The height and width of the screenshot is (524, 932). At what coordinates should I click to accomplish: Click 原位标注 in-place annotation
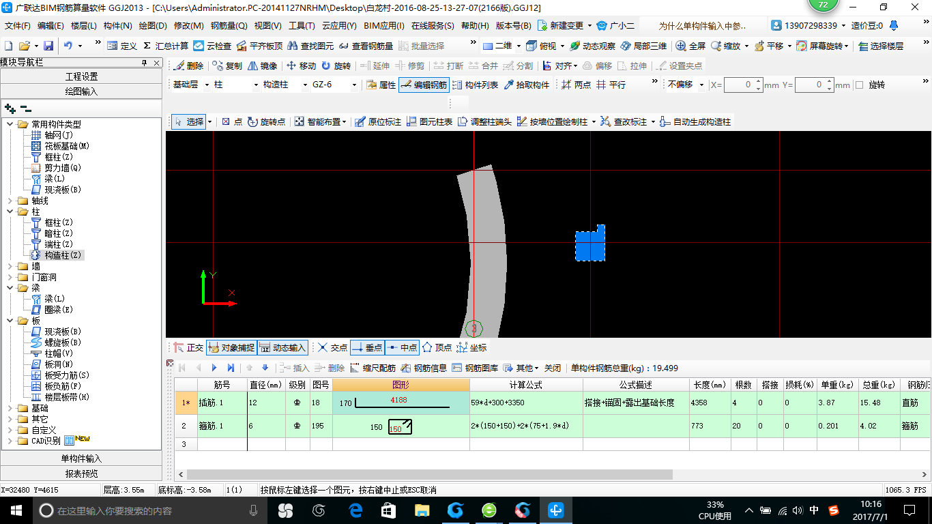click(378, 122)
